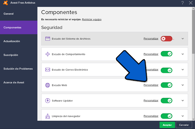The width and height of the screenshot is (195, 129).
Task: Click the Software Updater row label
Action: (x=62, y=101)
